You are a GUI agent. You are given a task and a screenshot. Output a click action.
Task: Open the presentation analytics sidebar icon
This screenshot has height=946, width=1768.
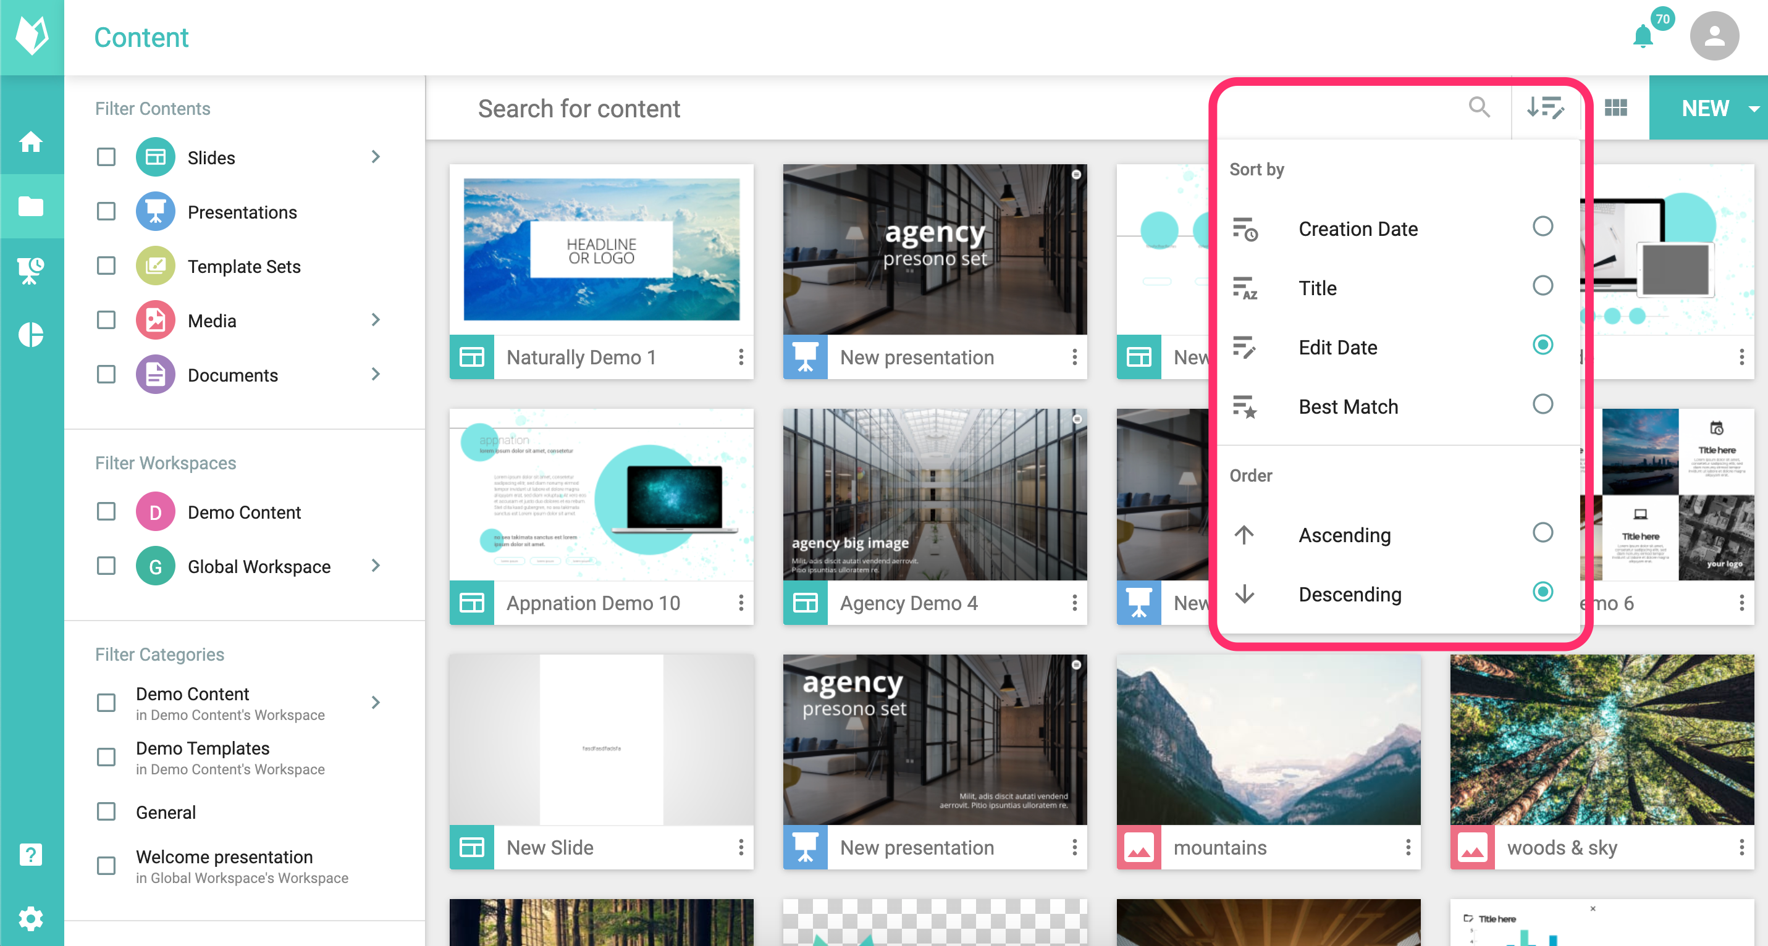pos(31,270)
